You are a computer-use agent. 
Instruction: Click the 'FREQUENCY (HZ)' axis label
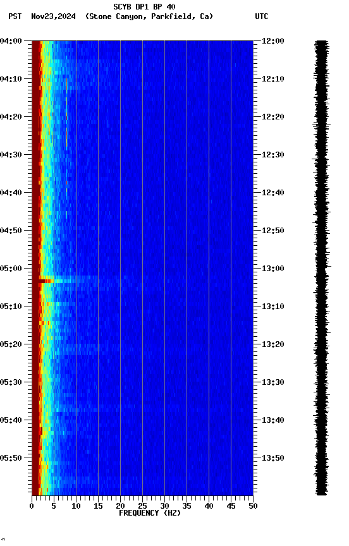click(150, 513)
